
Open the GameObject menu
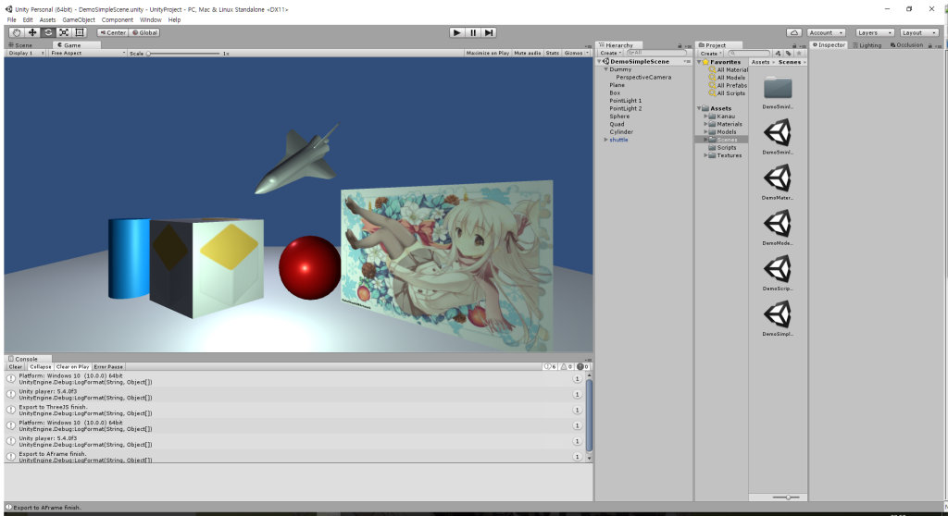click(x=79, y=20)
